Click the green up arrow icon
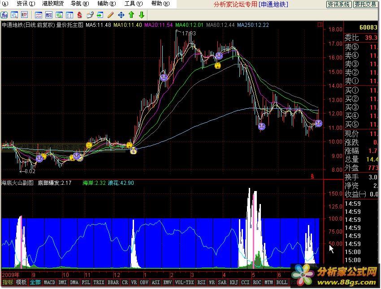381x289 pixels. click(x=131, y=15)
